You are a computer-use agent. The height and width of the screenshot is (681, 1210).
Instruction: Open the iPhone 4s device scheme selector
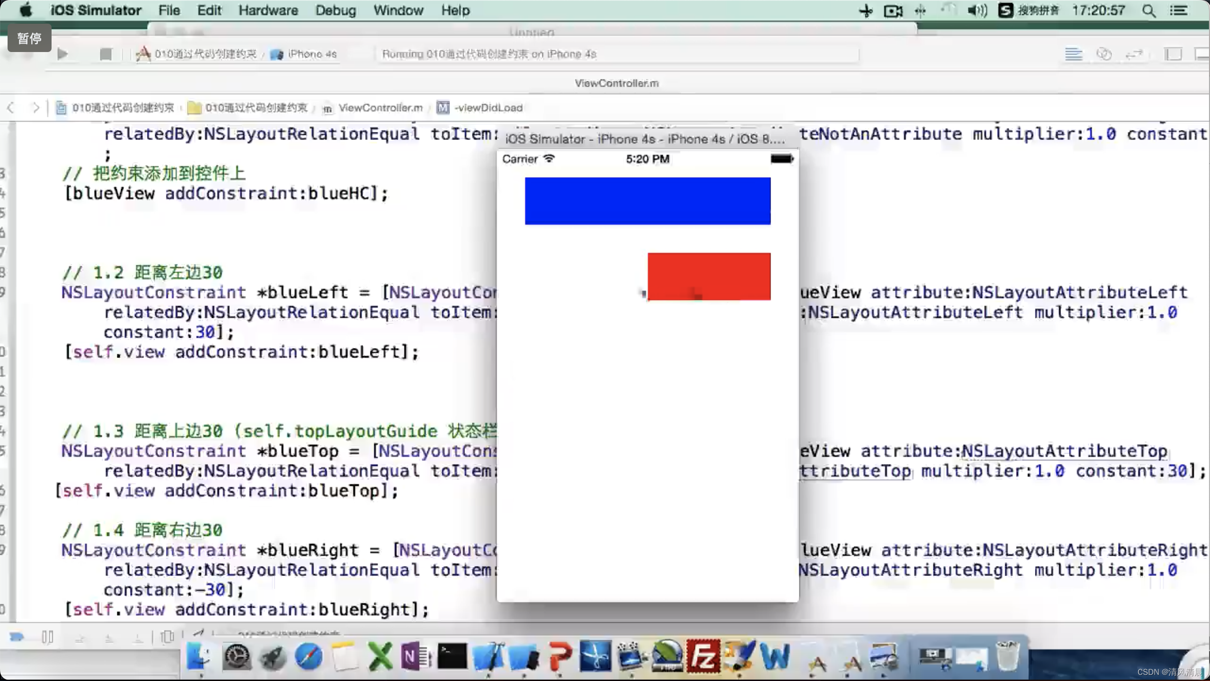click(304, 54)
